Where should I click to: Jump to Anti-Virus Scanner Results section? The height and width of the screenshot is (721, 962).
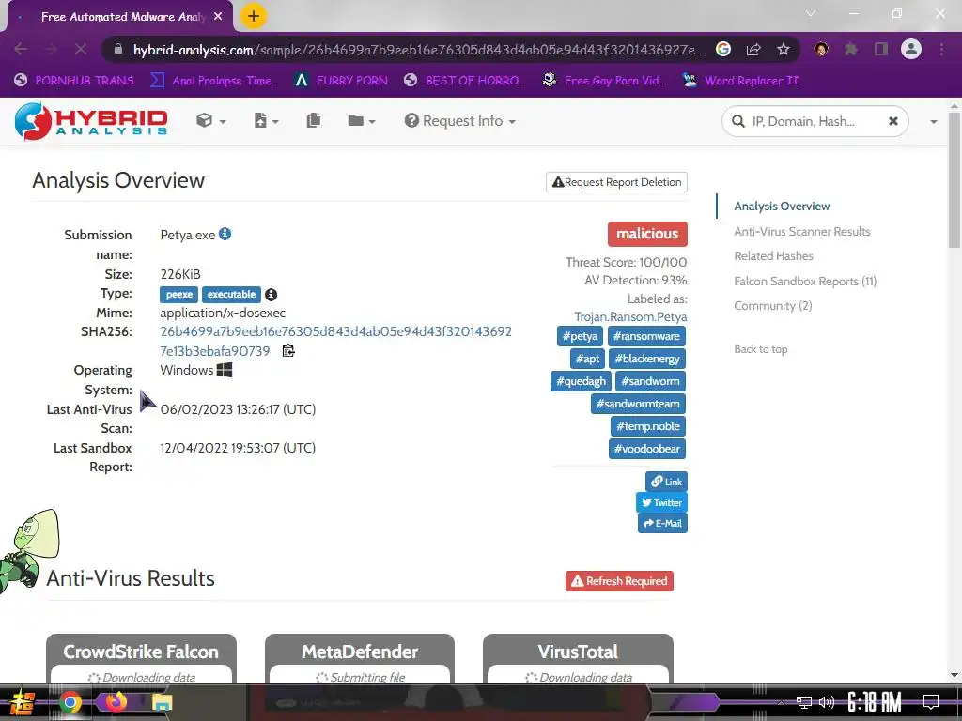(x=802, y=232)
